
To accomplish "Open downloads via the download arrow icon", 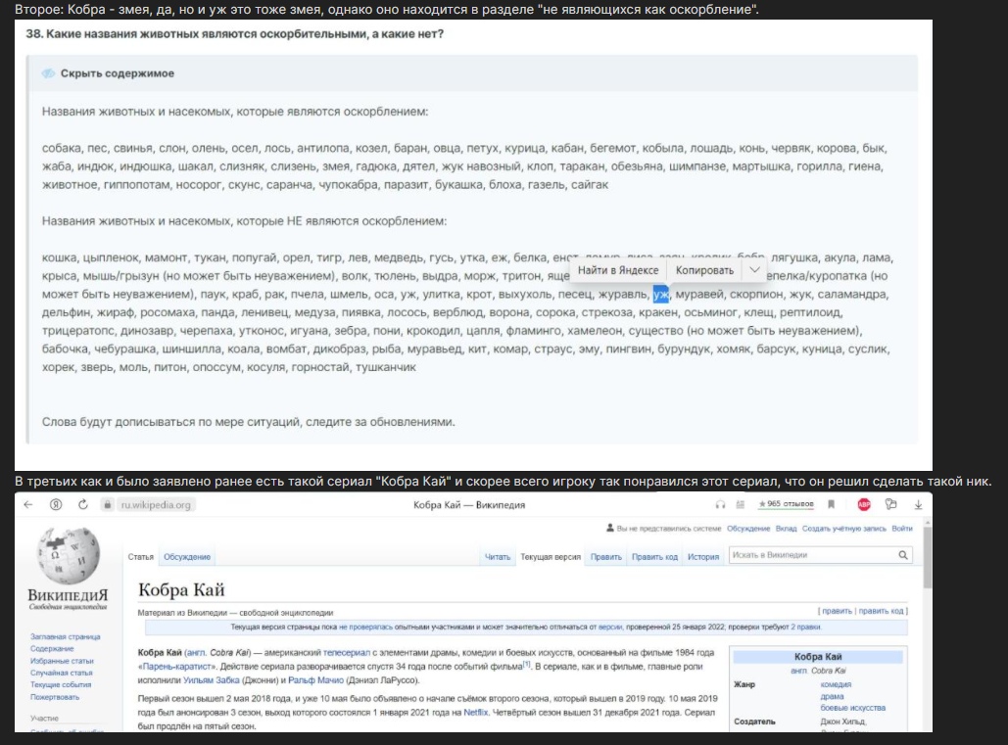I will (x=918, y=505).
